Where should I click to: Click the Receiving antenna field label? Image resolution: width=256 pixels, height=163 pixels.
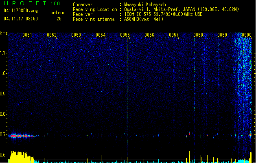tap(94, 19)
